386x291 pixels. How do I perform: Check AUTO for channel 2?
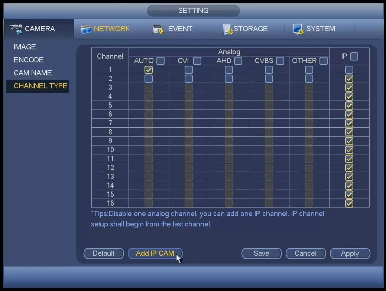point(149,79)
